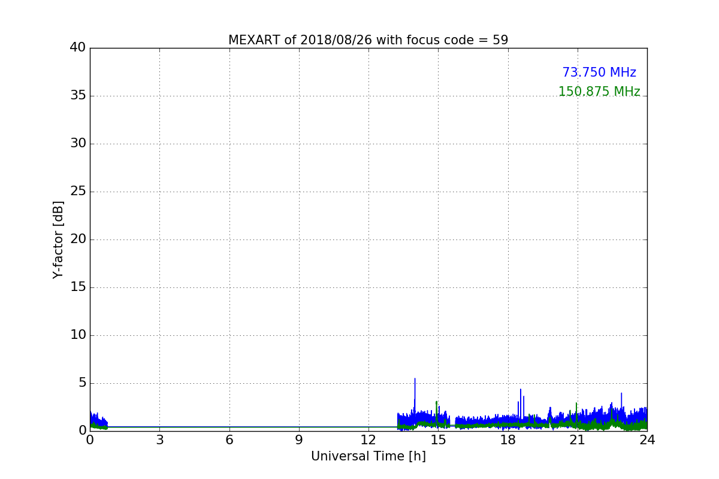Image resolution: width=719 pixels, height=479 pixels.
Task: Click x-axis tick label 21
Action: point(577,440)
